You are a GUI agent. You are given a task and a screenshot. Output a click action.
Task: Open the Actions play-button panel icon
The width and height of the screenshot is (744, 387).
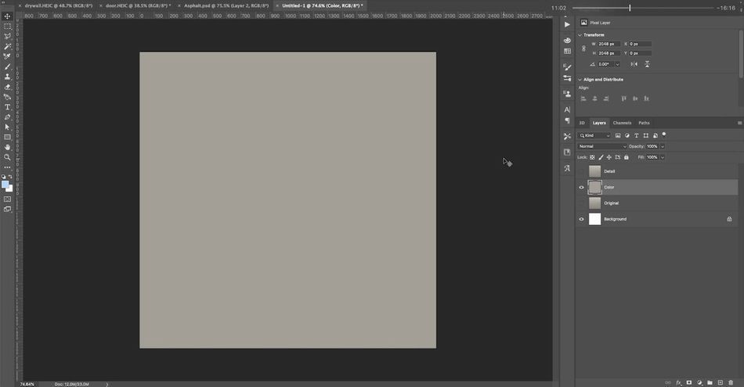tap(567, 25)
